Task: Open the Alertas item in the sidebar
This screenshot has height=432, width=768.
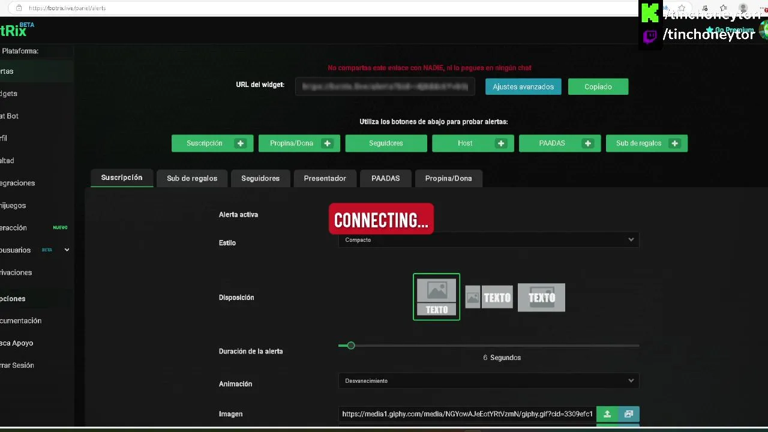Action: click(36, 71)
